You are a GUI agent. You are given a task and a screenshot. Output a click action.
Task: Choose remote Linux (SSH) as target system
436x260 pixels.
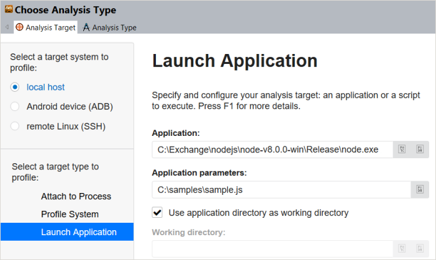click(15, 126)
